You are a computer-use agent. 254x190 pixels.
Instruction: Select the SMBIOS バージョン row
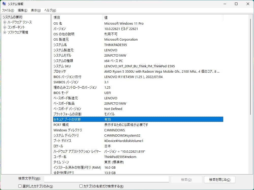138,82
